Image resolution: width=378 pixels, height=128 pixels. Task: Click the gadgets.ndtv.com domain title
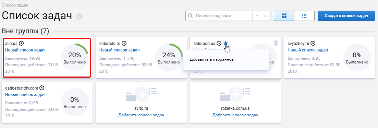pyautogui.click(x=22, y=88)
